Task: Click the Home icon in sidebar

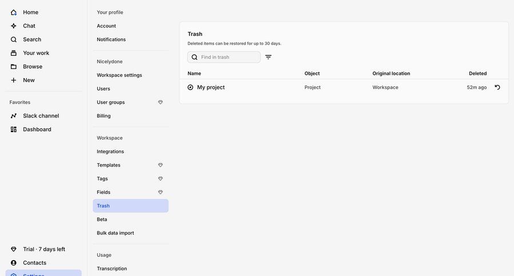Action: pyautogui.click(x=14, y=12)
